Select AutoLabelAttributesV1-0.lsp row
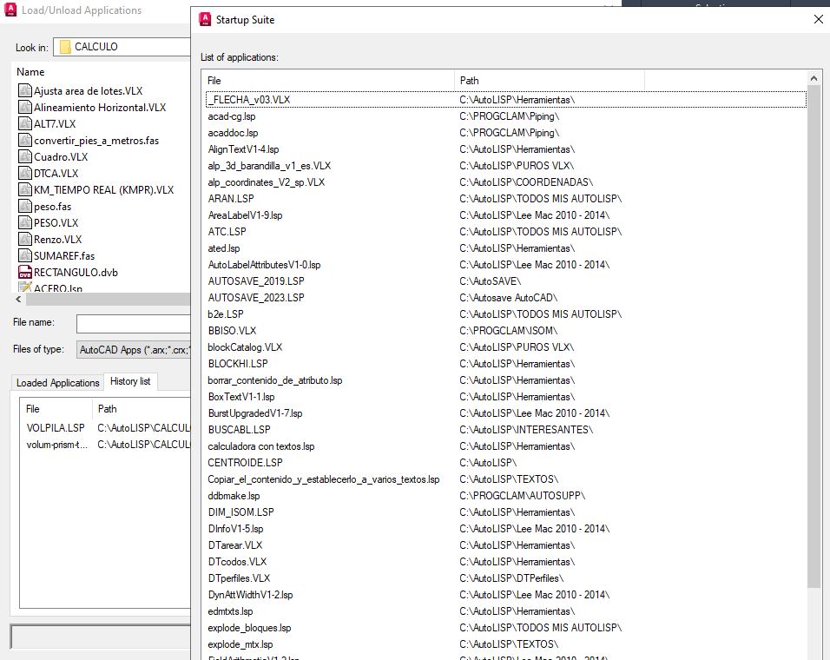The height and width of the screenshot is (660, 830). (x=505, y=265)
